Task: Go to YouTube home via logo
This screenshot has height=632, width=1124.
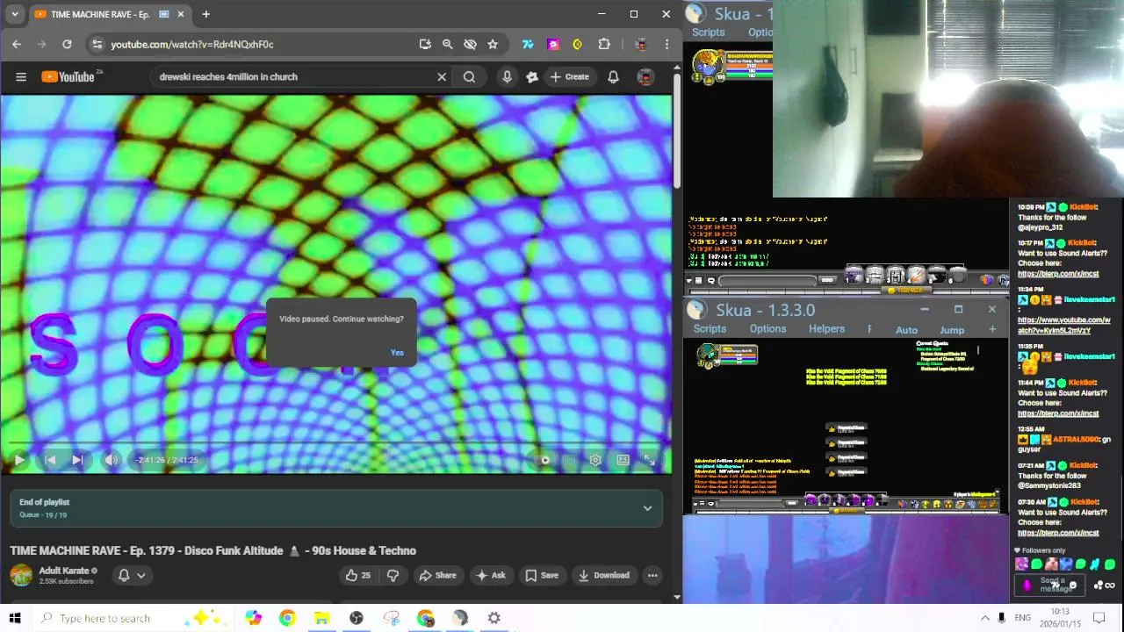Action: point(68,76)
